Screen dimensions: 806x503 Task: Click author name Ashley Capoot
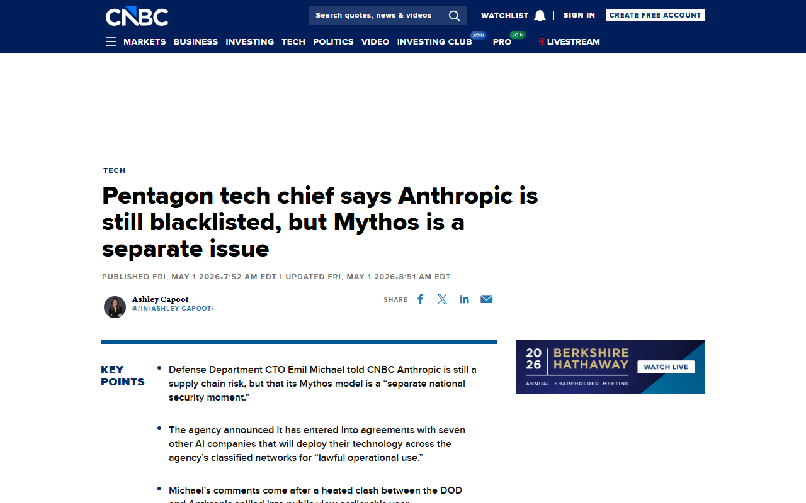pyautogui.click(x=161, y=299)
